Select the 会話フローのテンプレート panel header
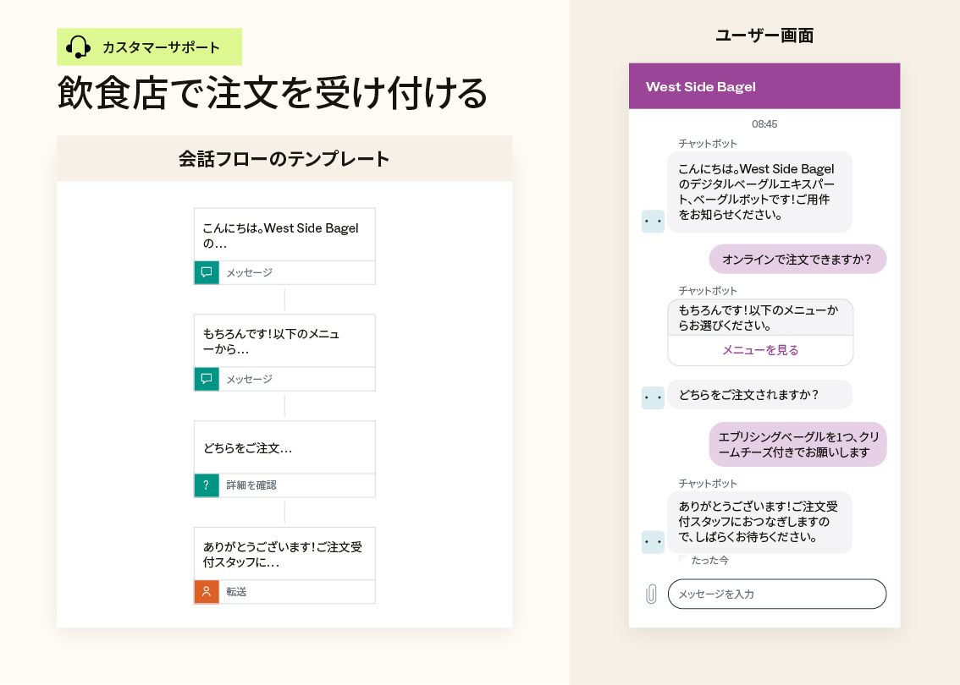 pos(284,159)
